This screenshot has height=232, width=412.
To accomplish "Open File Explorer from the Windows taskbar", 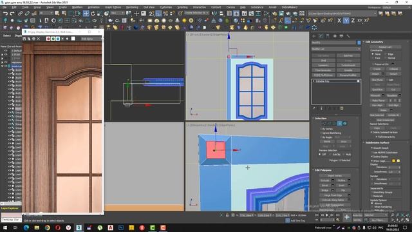I will (x=37, y=227).
